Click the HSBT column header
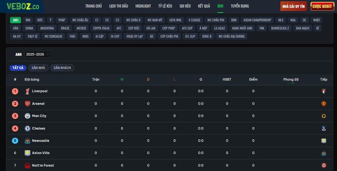Image resolution: width=337 pixels, height=171 pixels. pyautogui.click(x=227, y=79)
